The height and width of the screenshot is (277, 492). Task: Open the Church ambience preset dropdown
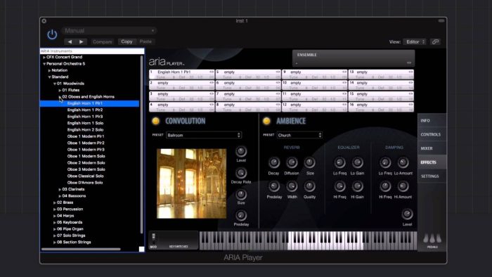299,135
